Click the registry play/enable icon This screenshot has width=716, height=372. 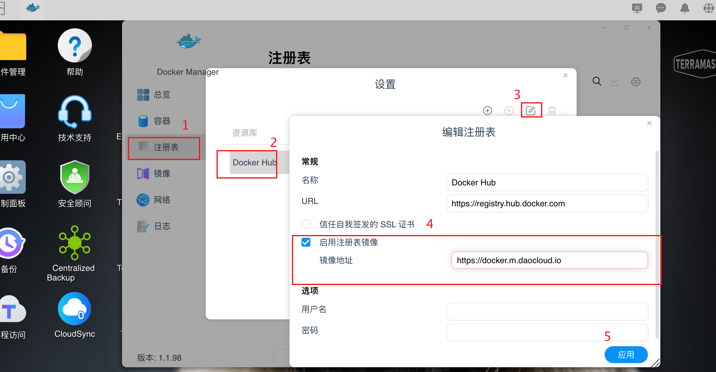509,110
